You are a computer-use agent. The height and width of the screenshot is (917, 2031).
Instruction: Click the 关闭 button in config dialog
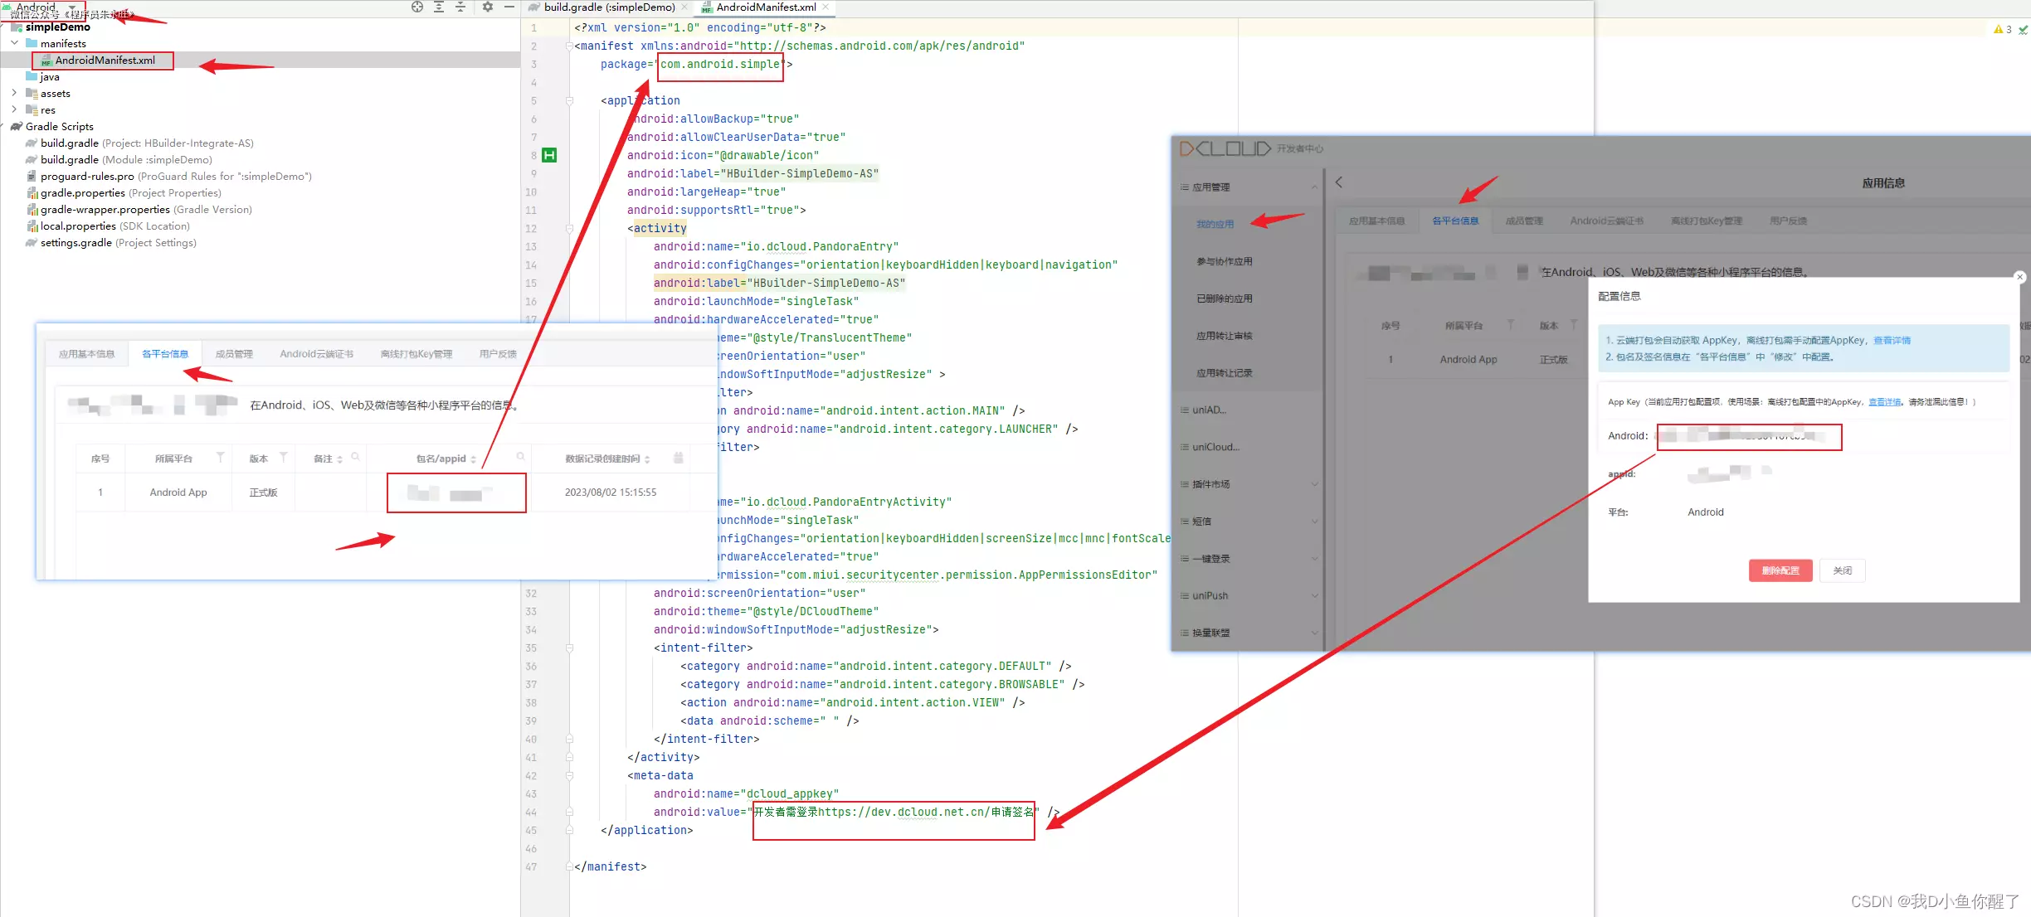point(1842,570)
